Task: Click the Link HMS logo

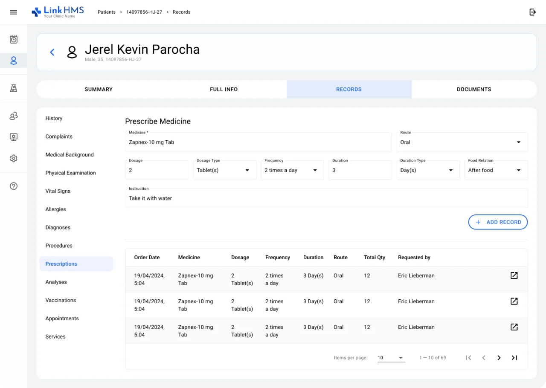Action: click(x=58, y=12)
